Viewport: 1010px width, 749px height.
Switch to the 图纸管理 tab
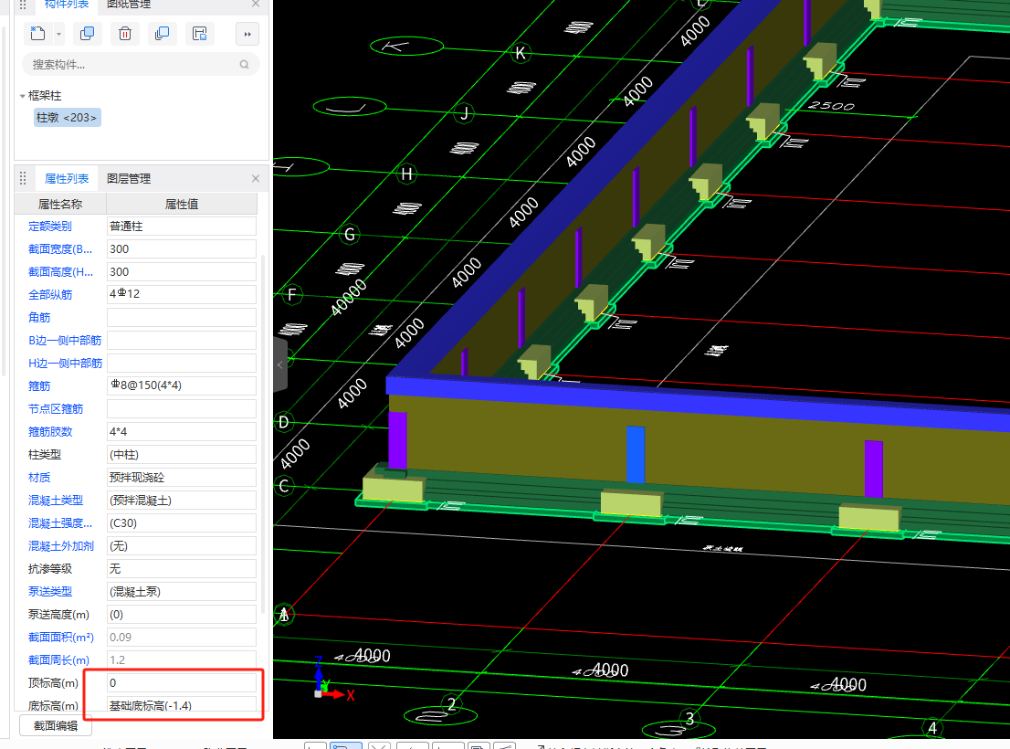pyautogui.click(x=129, y=5)
